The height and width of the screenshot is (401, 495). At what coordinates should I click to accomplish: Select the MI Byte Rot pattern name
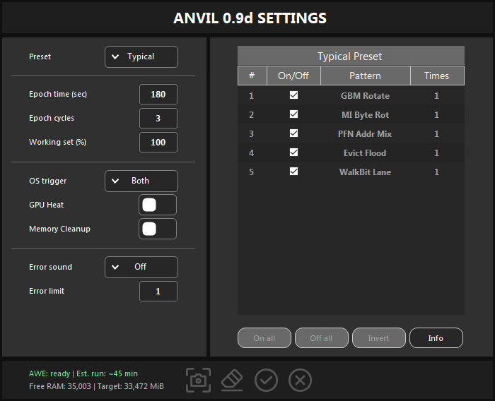pyautogui.click(x=366, y=115)
